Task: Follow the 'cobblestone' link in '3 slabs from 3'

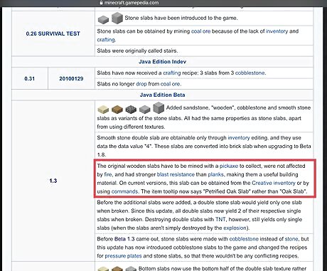Action: coord(250,73)
